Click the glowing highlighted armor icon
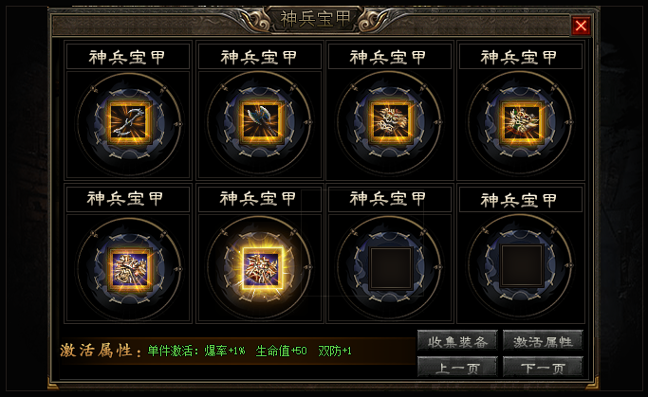The image size is (648, 397). point(260,267)
